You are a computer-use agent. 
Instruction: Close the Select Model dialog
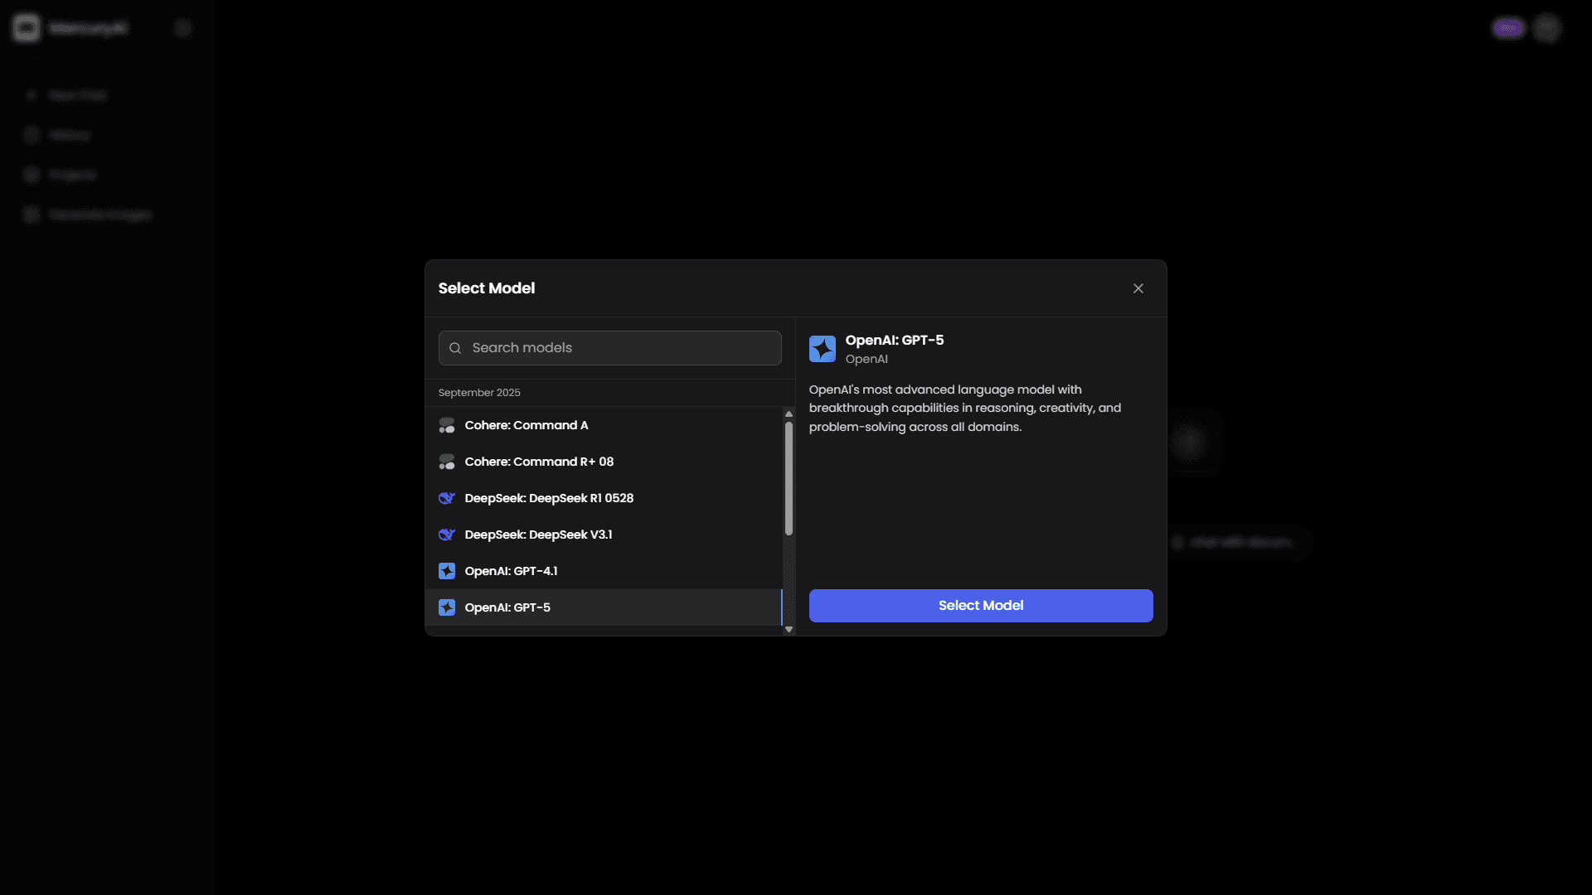click(1138, 288)
